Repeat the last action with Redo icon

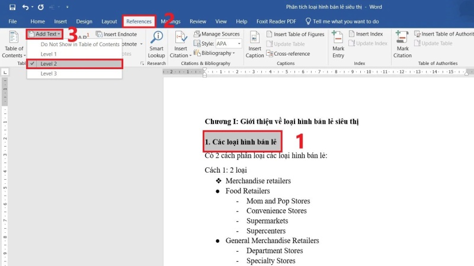(x=41, y=7)
